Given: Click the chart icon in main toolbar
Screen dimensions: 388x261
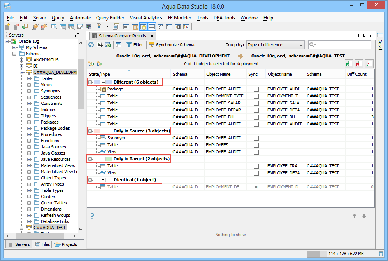Looking at the screenshot, I should click(x=186, y=26).
